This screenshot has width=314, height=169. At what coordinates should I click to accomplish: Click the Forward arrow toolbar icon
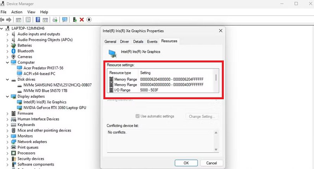(9, 20)
